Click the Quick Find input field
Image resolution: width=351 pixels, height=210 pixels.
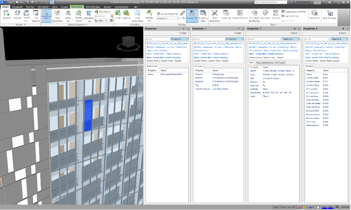[102, 16]
